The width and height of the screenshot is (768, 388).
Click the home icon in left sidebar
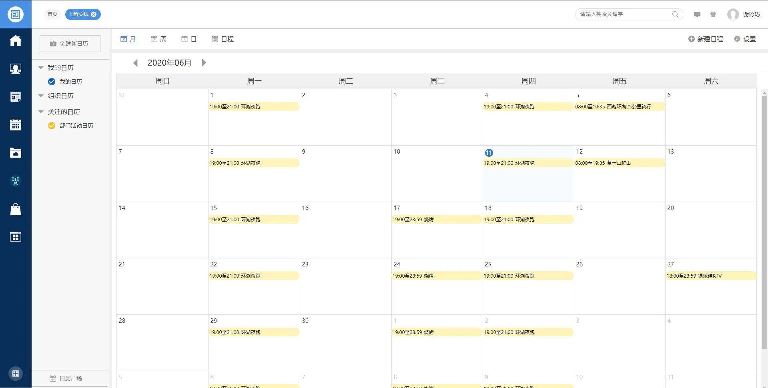click(16, 41)
